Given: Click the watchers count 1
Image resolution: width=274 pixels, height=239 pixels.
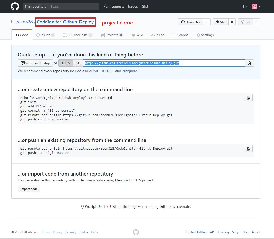Looking at the screenshot, I should pos(207,22).
